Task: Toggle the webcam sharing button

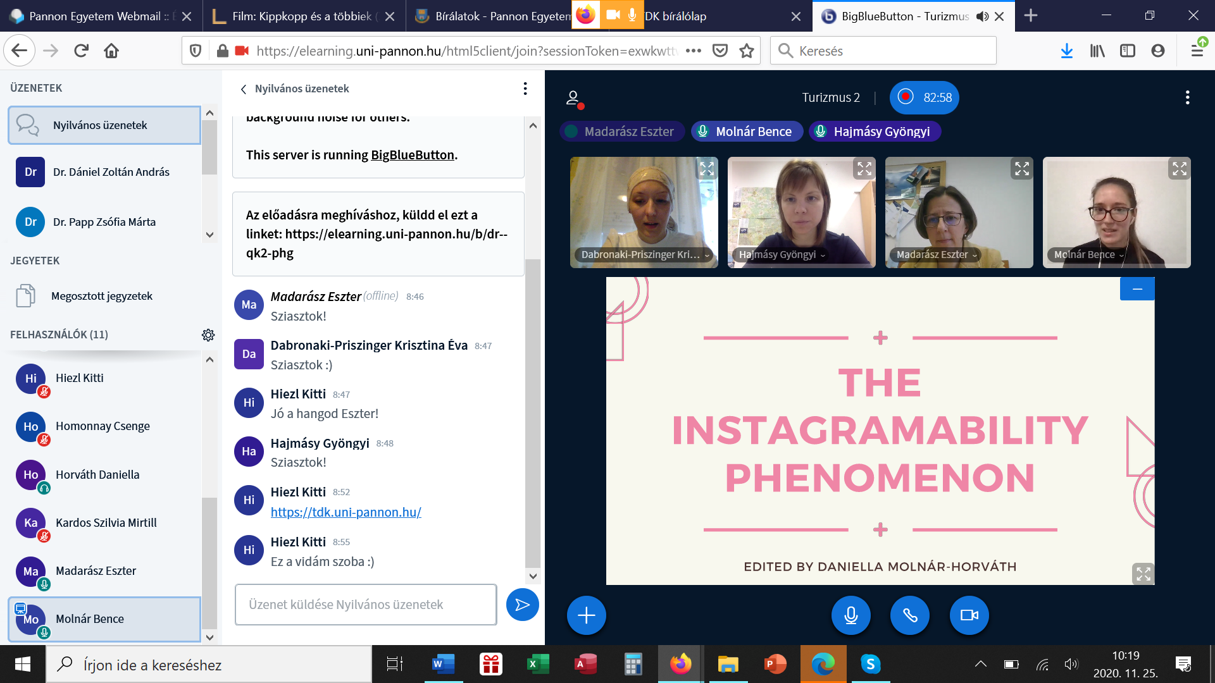Action: 969,615
